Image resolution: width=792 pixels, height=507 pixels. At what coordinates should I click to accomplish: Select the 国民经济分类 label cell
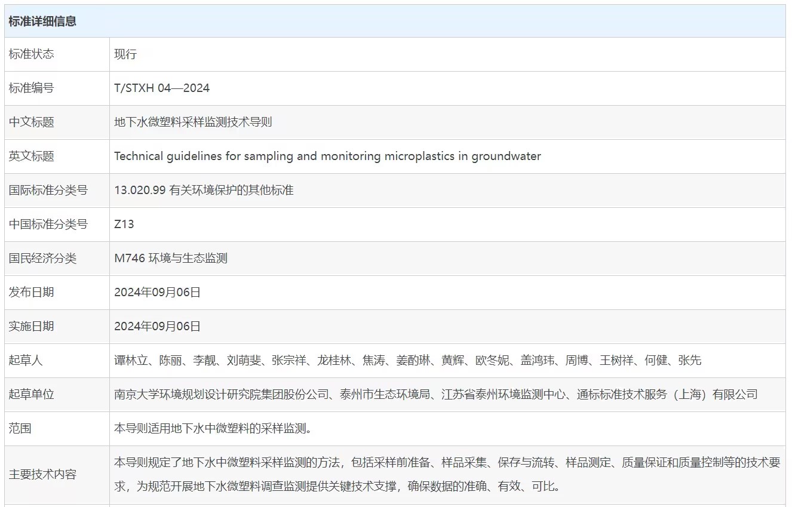pyautogui.click(x=57, y=259)
